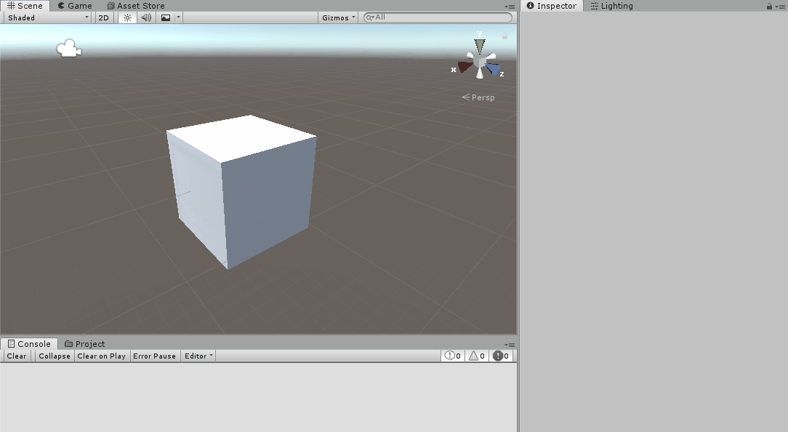
Task: Click the Clear button in the Console
Action: click(x=16, y=356)
